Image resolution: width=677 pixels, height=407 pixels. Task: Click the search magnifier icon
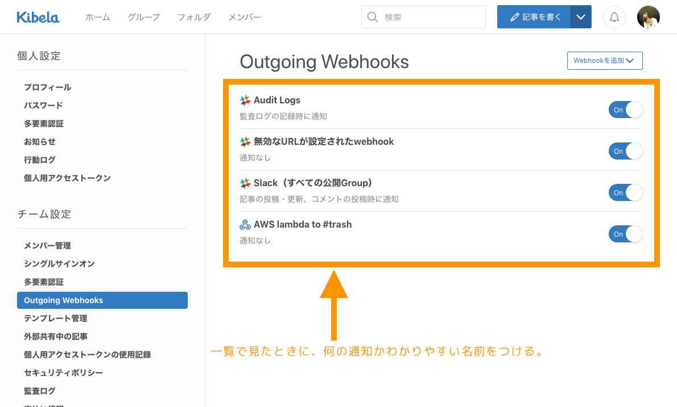click(x=373, y=17)
